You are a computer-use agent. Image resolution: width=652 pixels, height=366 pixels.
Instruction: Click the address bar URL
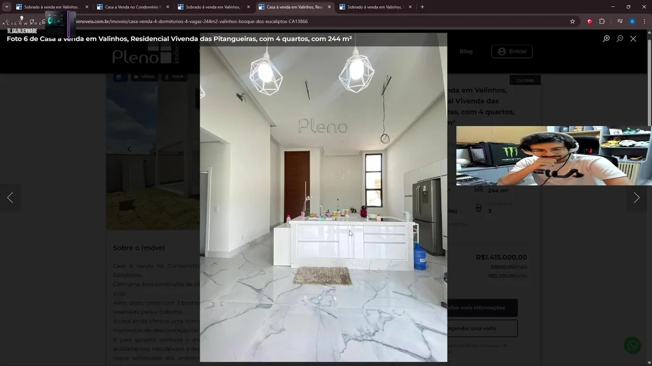pyautogui.click(x=191, y=21)
